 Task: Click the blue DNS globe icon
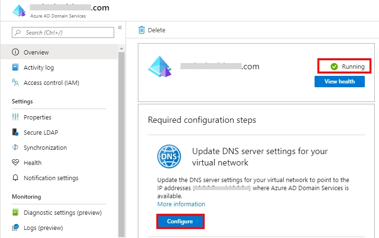coord(169,156)
